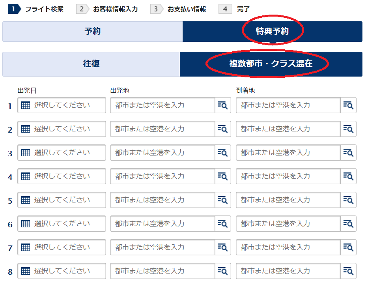This screenshot has width=366, height=281.
Task: Click 選択してください date text in row 2
Action: (62, 129)
